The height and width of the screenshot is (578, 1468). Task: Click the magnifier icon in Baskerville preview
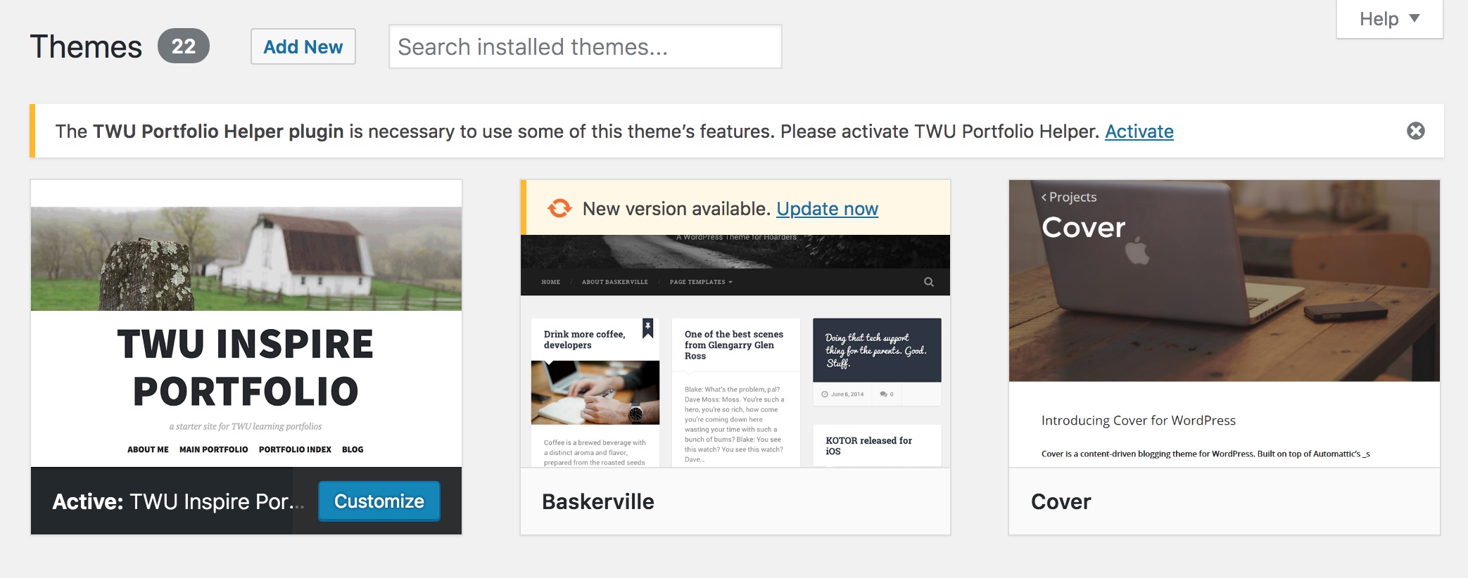(928, 282)
